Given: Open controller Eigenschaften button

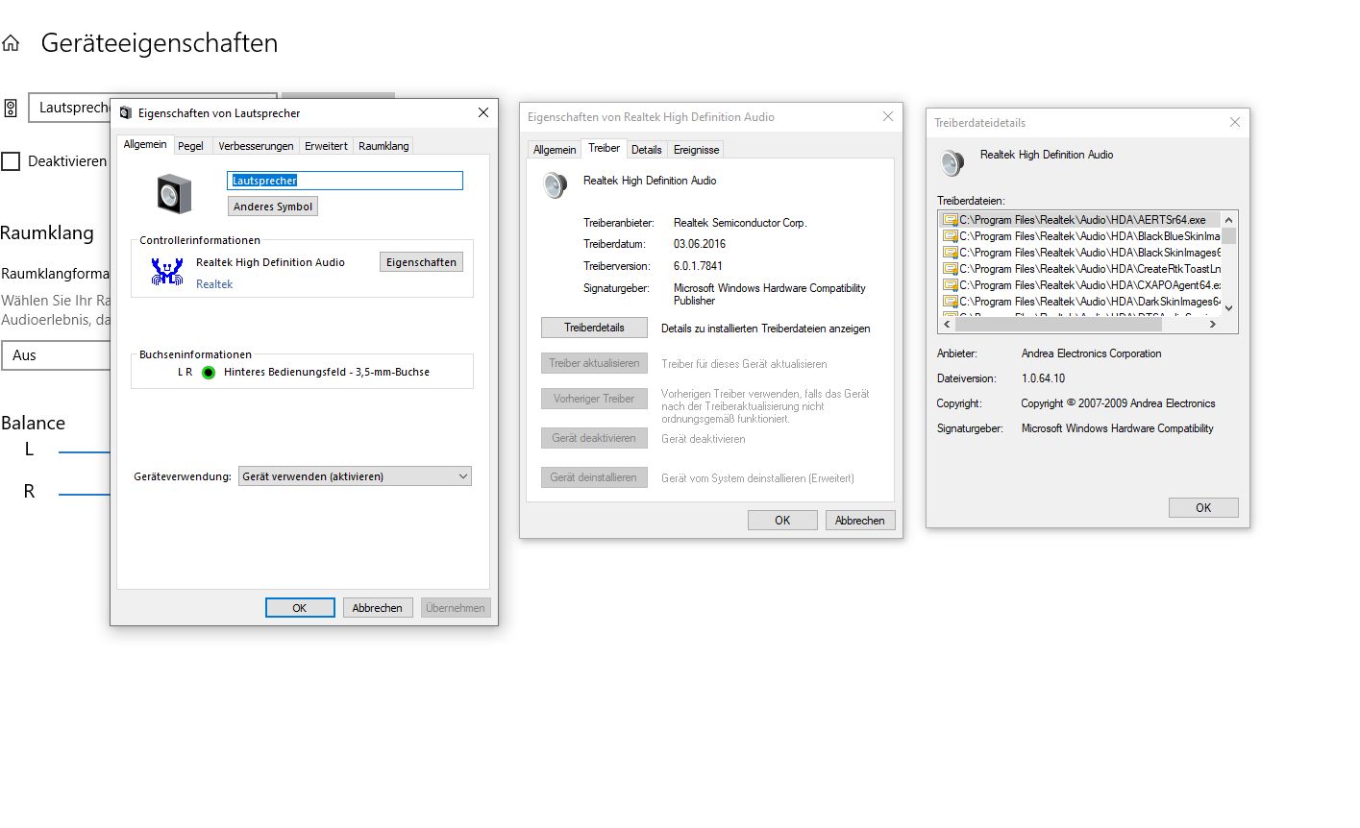Looking at the screenshot, I should 421,262.
